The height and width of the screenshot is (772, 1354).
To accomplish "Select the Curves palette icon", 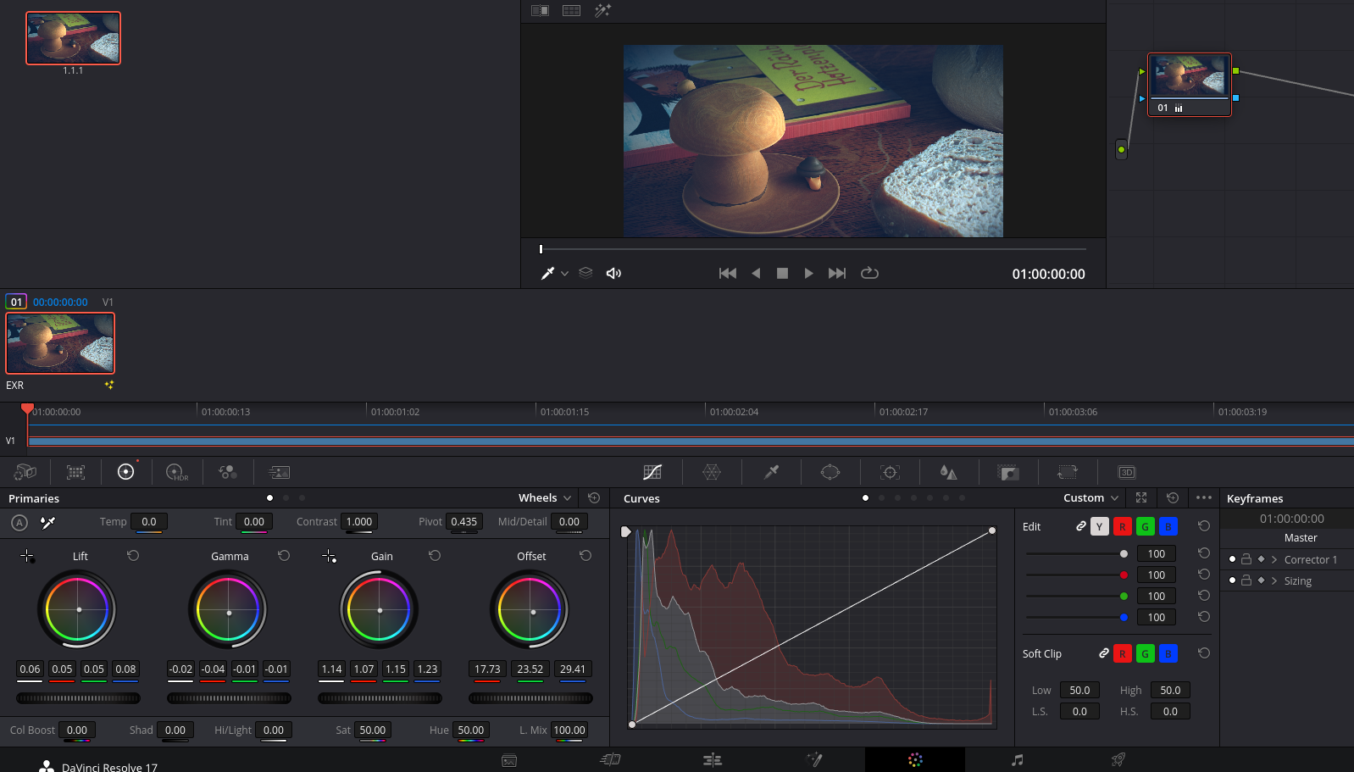I will 652,472.
